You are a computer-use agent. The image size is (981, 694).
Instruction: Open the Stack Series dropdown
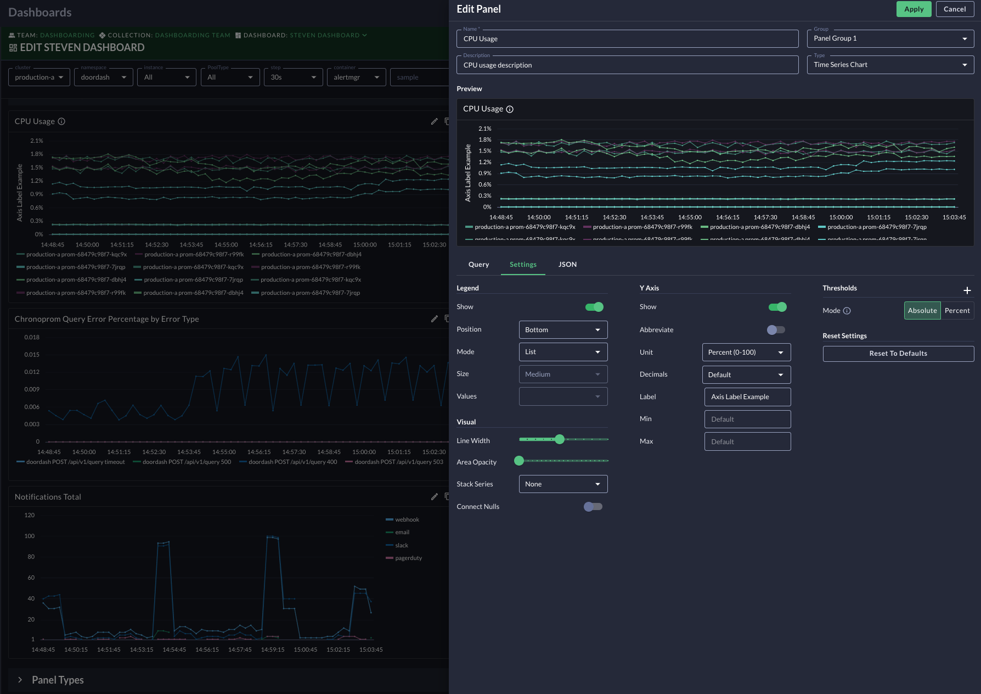(563, 484)
